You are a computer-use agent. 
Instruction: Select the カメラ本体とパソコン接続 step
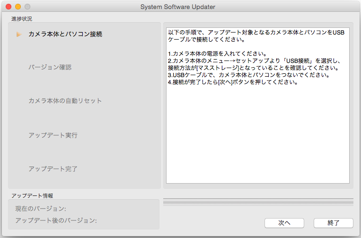(x=65, y=34)
